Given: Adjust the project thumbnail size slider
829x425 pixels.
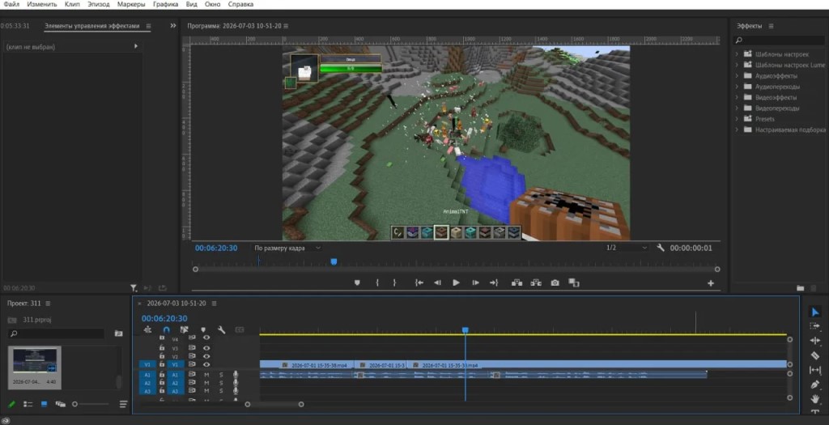Looking at the screenshot, I should 75,404.
